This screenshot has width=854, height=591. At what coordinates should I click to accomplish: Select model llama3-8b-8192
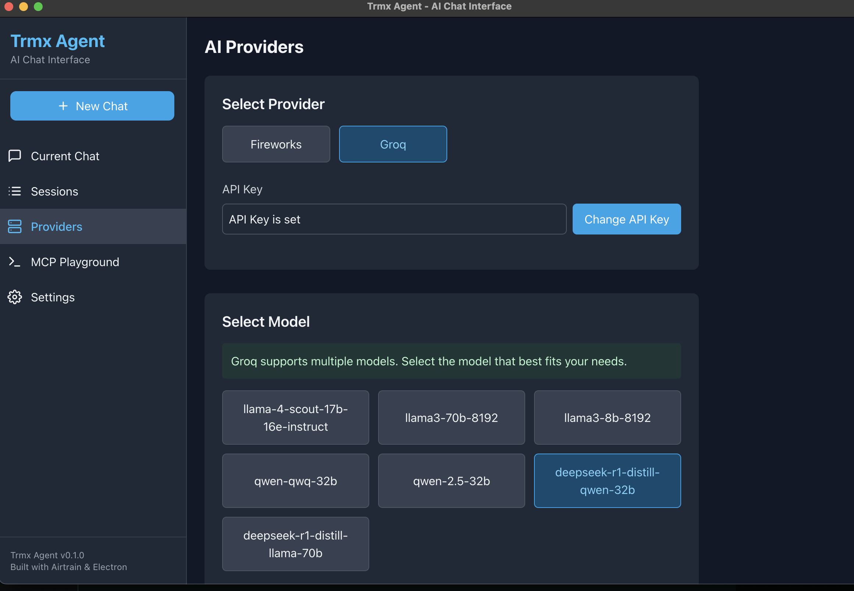point(607,417)
